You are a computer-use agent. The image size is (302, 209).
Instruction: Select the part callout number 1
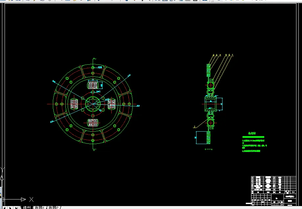(195, 127)
